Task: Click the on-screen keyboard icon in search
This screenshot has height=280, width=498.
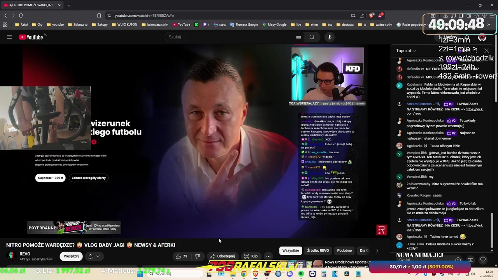Action: pos(298,37)
